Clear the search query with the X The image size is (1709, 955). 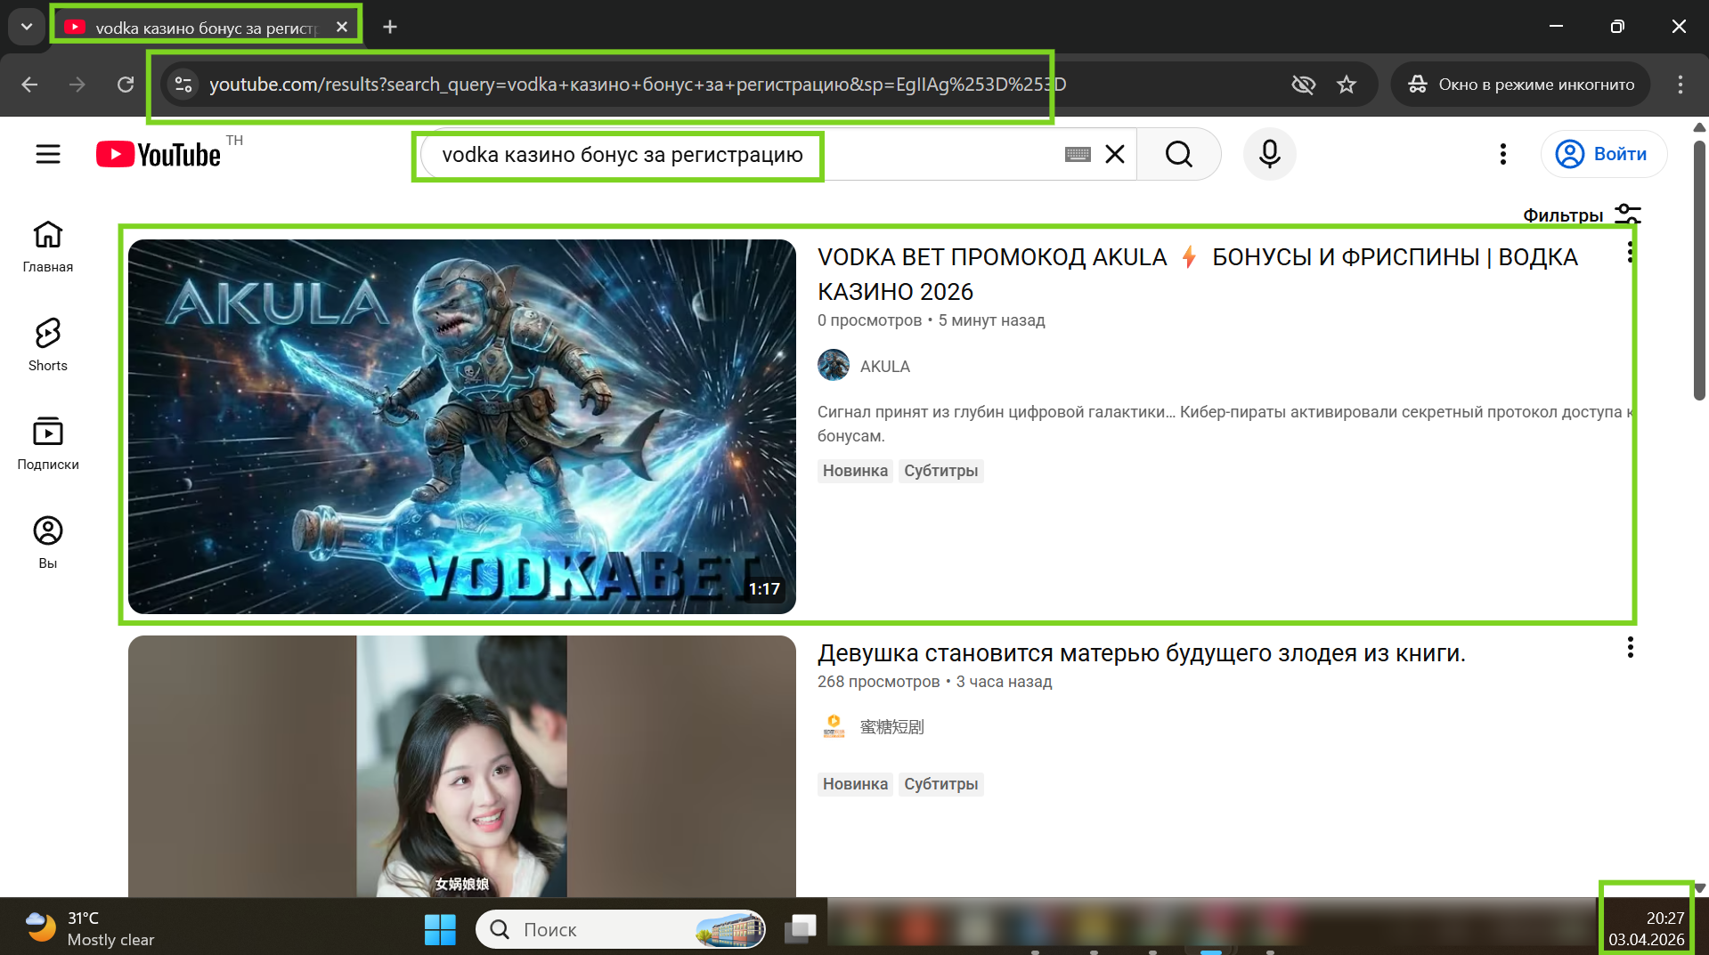(1115, 154)
